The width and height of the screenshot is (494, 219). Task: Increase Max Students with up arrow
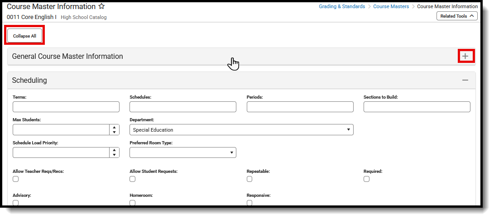[x=115, y=128]
